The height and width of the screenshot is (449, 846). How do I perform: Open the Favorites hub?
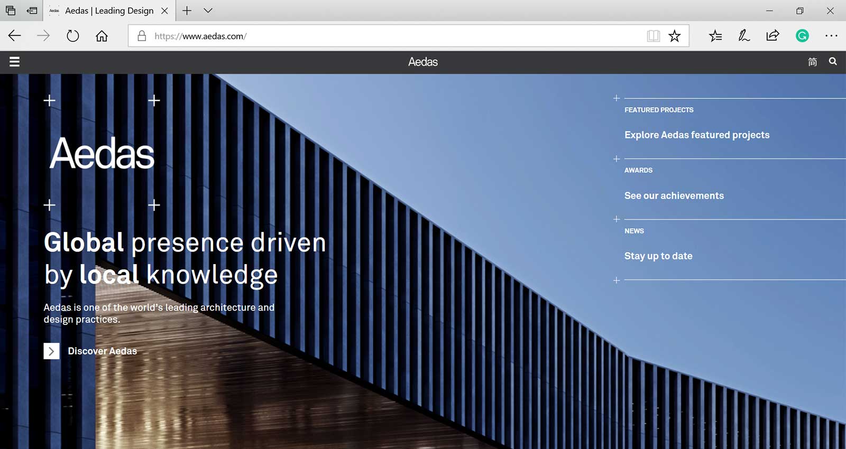[x=715, y=36]
